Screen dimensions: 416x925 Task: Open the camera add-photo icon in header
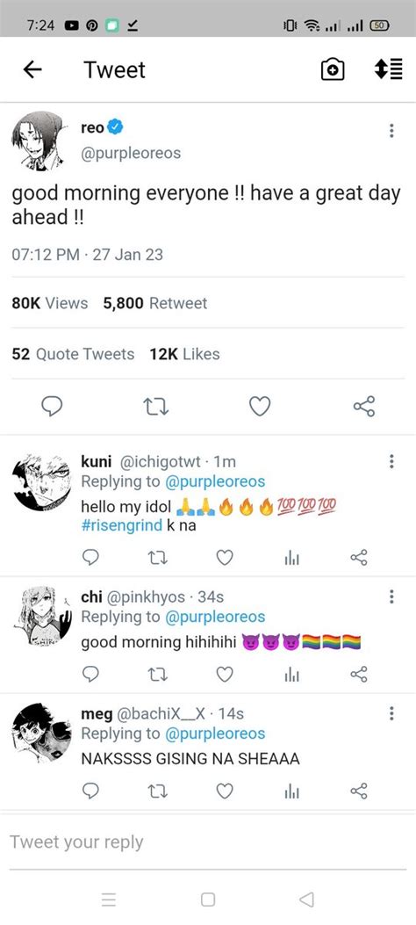(333, 70)
